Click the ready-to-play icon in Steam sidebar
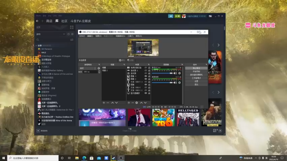 [72, 34]
